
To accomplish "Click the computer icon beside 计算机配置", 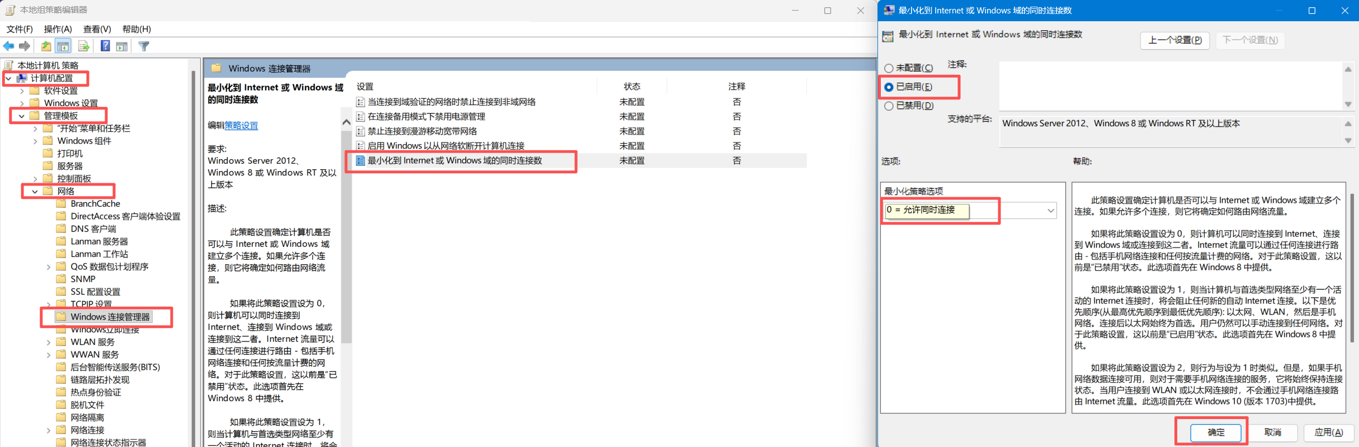I will point(22,78).
